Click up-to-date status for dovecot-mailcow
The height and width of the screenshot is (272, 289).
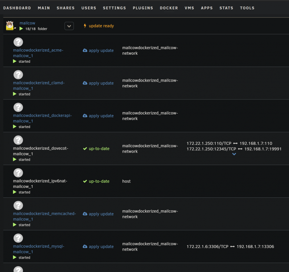pos(99,149)
